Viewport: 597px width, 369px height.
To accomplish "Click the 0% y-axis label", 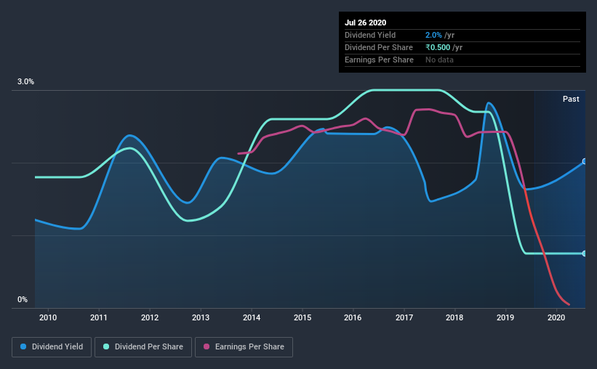I will [23, 300].
